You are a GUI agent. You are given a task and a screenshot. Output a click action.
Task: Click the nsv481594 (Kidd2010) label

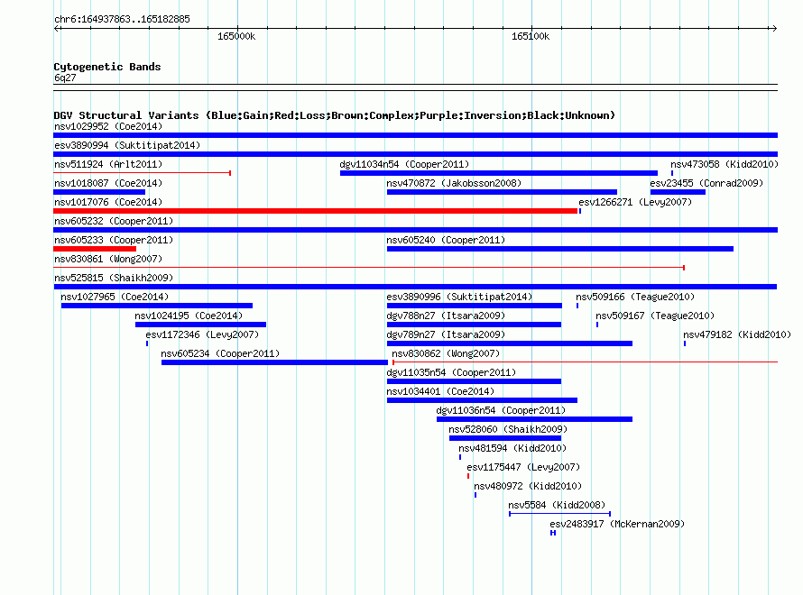click(x=512, y=448)
